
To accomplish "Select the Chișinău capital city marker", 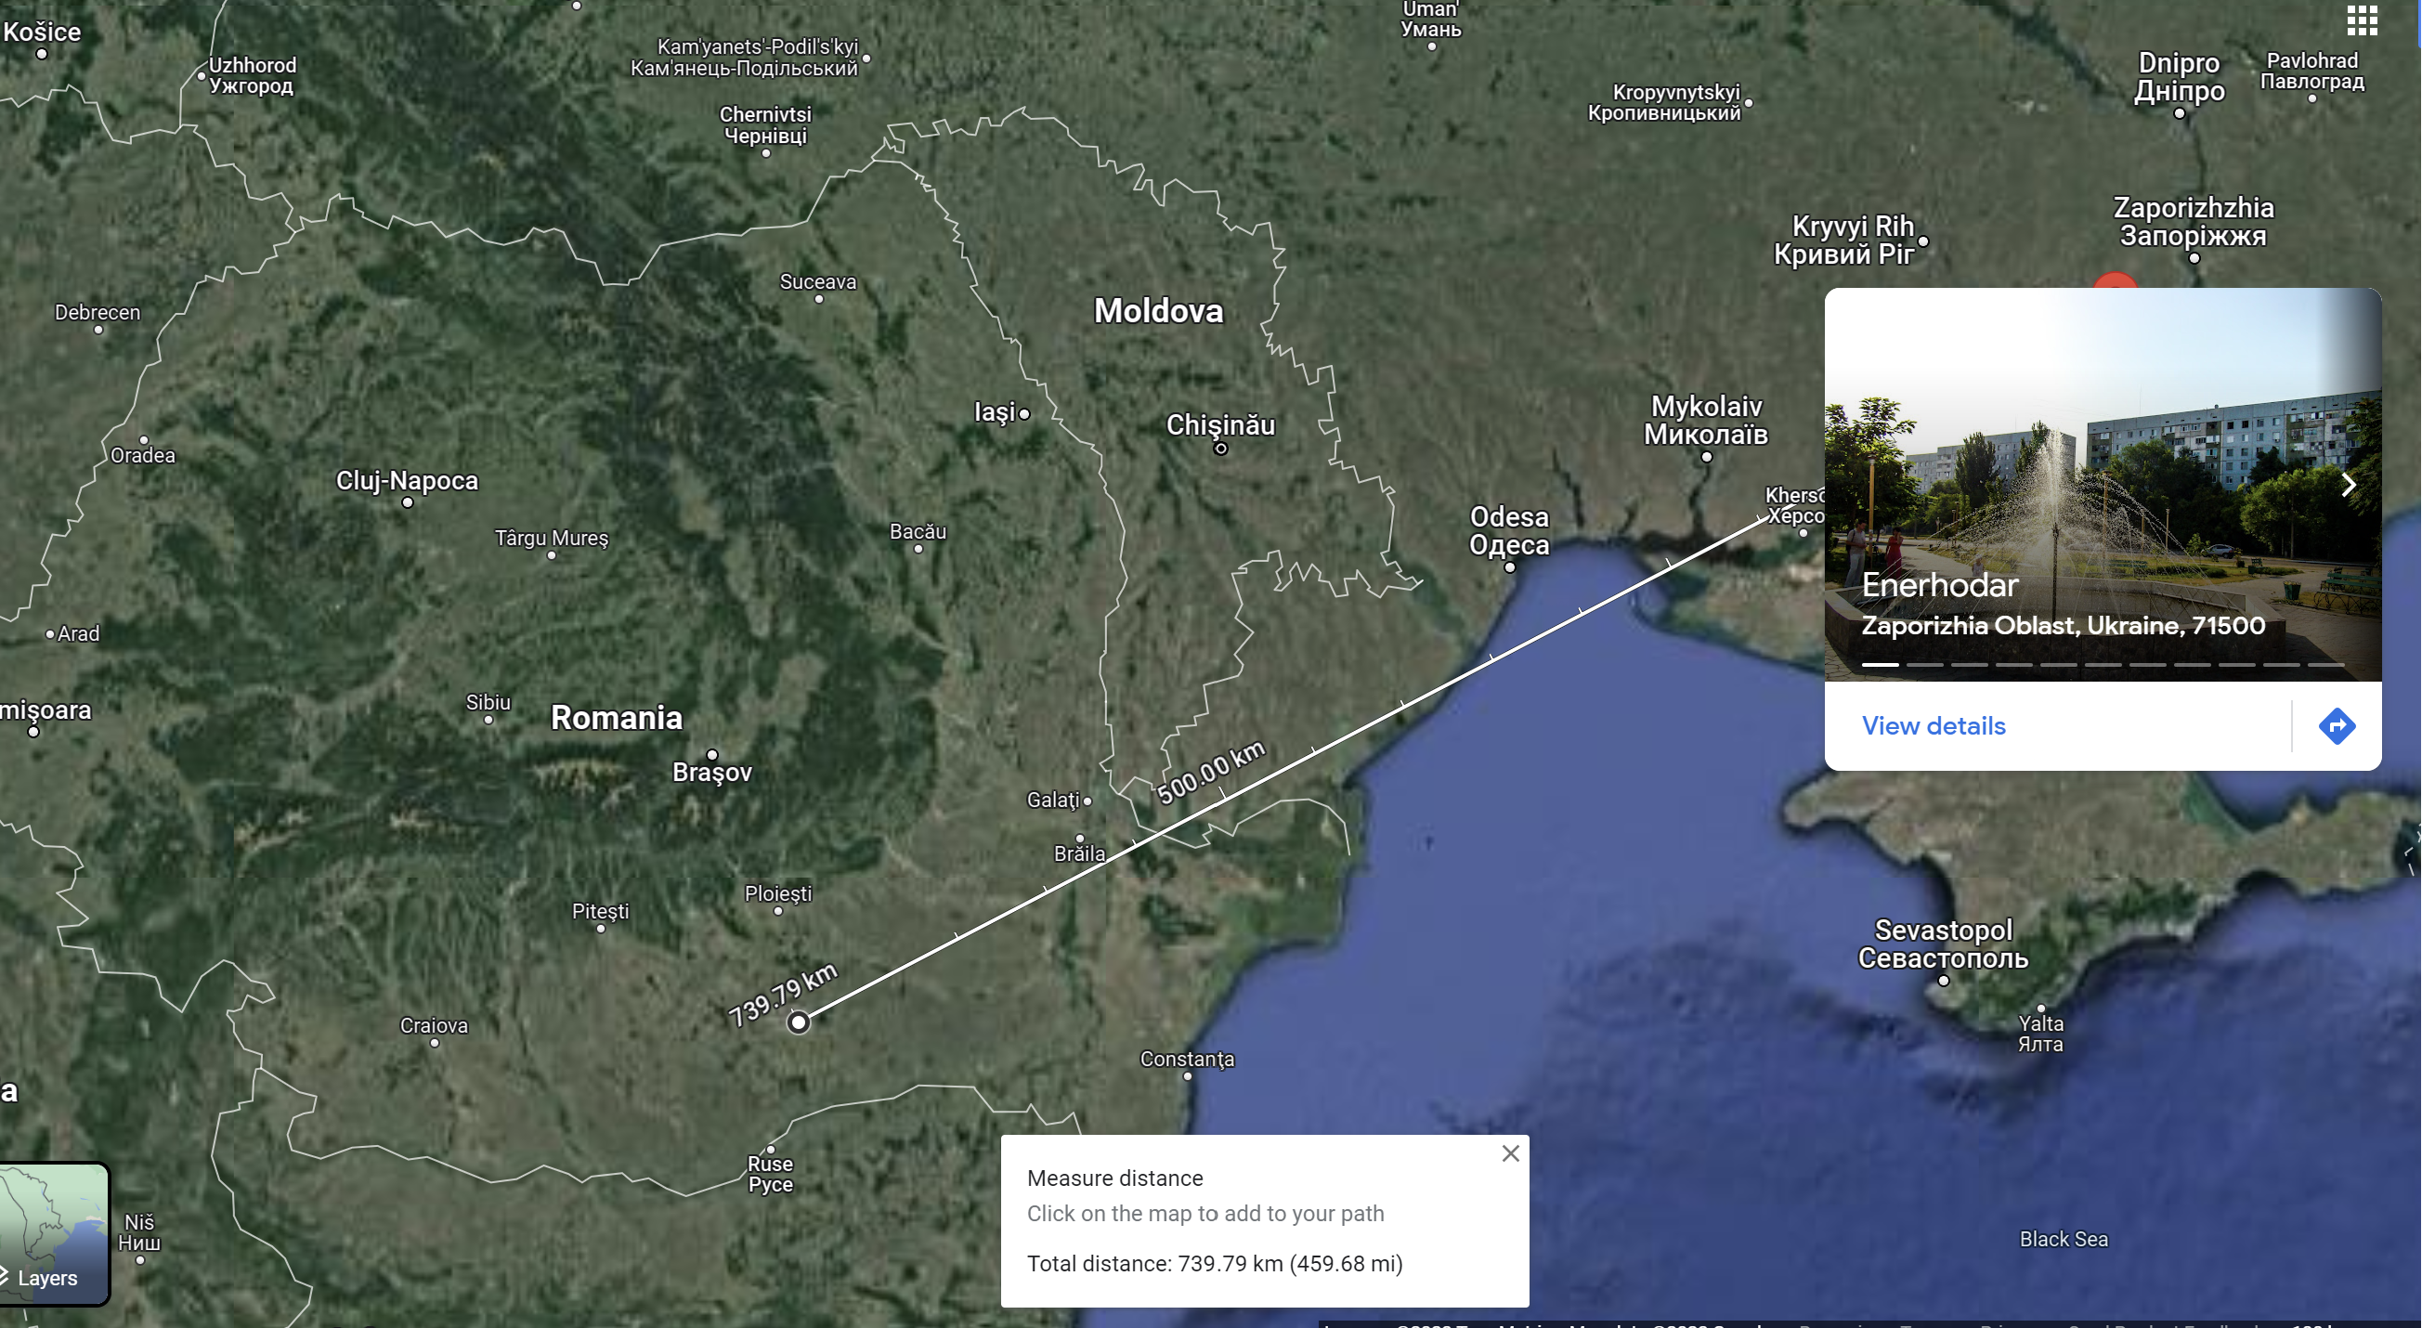I will pyautogui.click(x=1220, y=449).
